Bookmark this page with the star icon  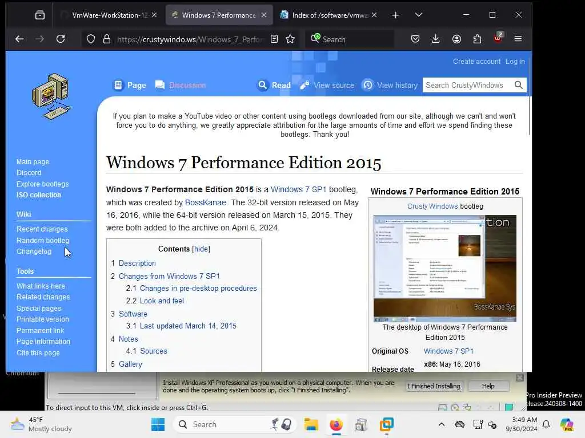coord(290,39)
